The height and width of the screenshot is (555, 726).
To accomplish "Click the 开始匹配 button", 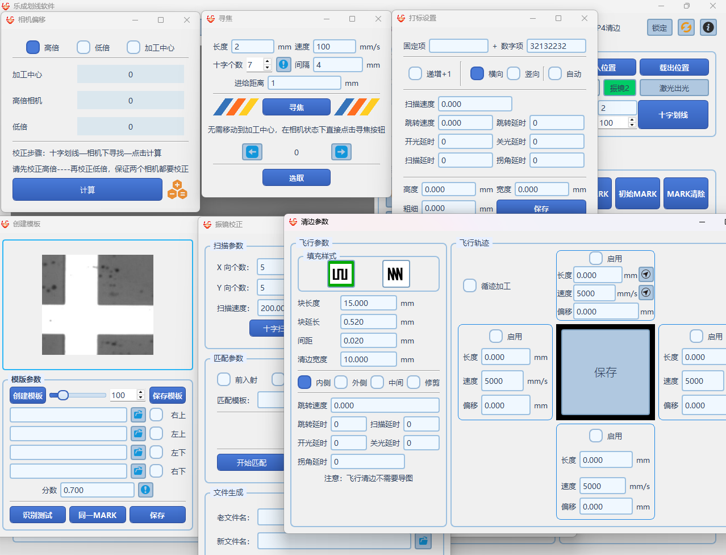I will point(252,462).
